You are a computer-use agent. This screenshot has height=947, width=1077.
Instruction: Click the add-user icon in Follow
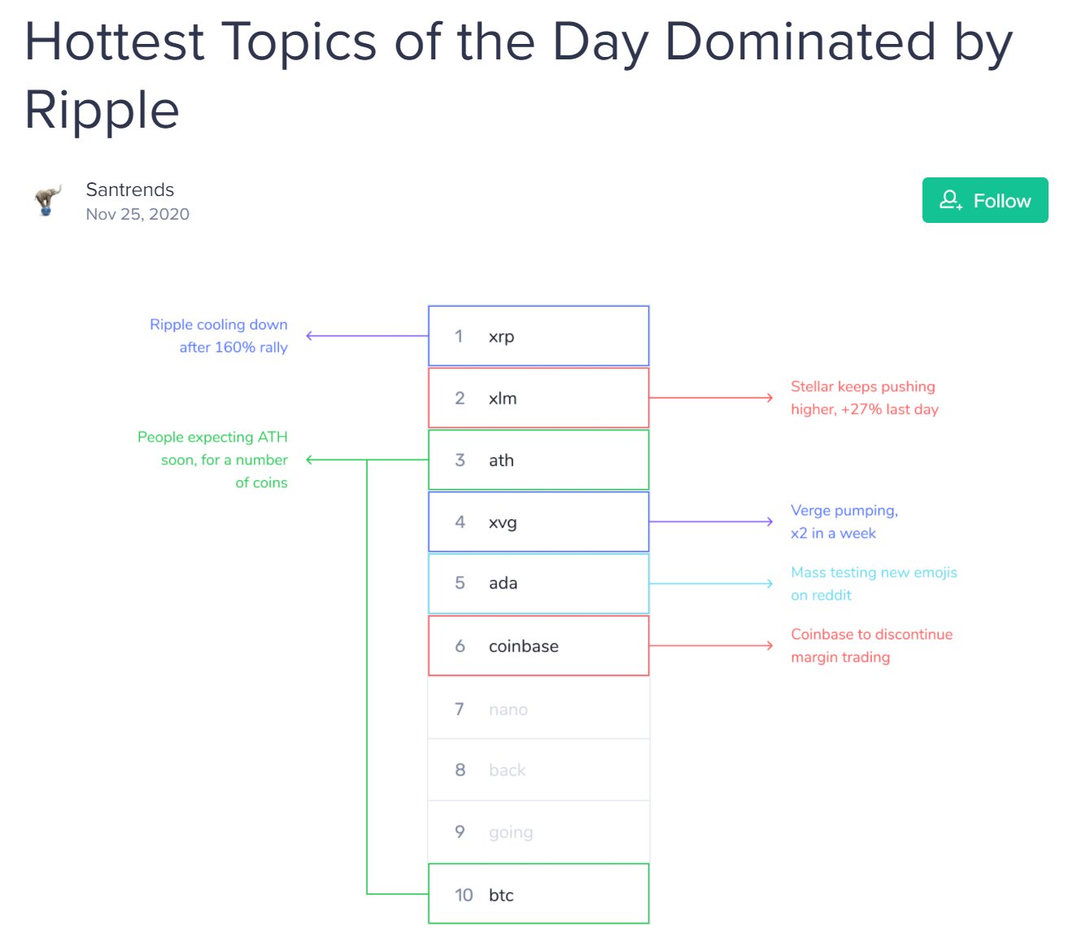951,200
